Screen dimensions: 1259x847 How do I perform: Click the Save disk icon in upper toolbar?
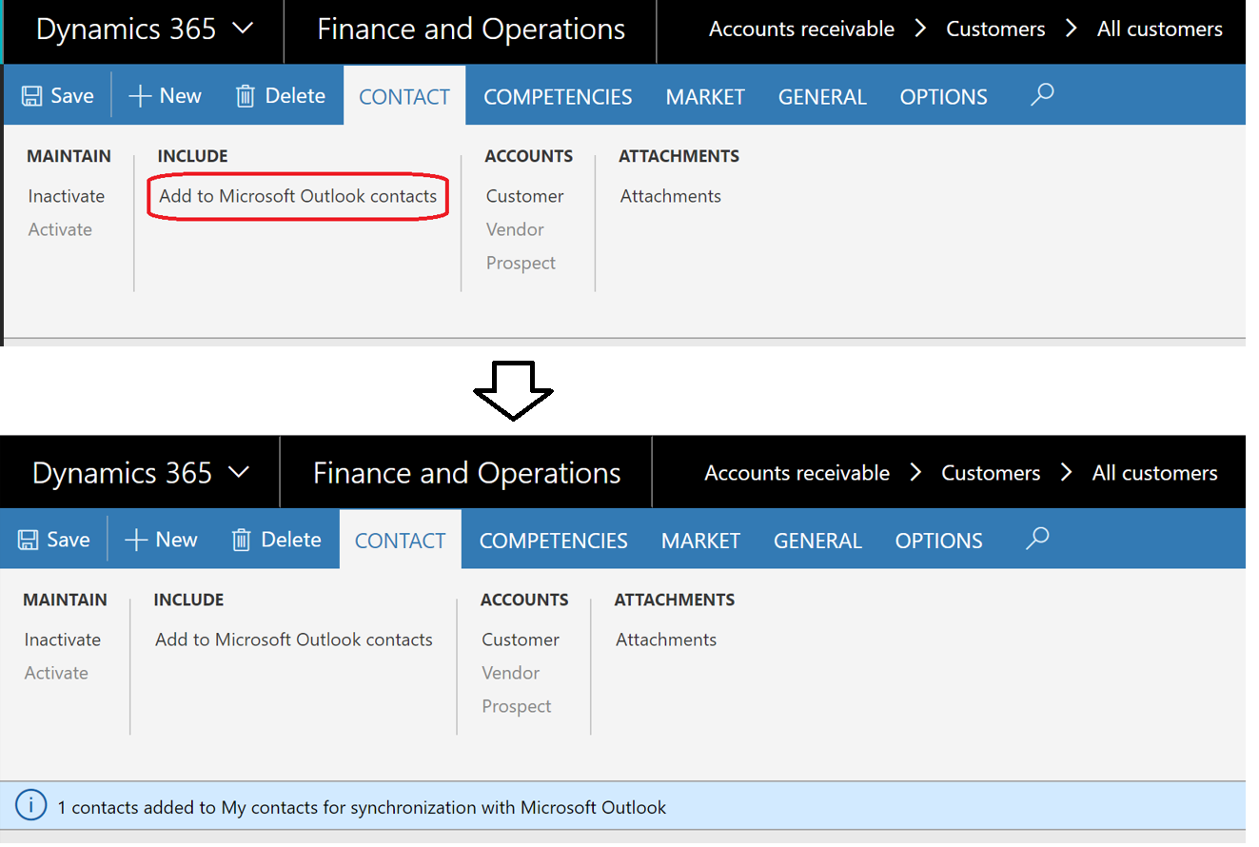pyautogui.click(x=31, y=96)
